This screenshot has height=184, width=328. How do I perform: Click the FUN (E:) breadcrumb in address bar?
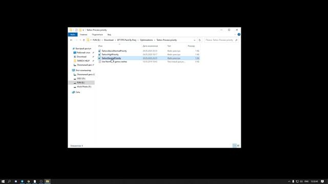tap(96, 40)
